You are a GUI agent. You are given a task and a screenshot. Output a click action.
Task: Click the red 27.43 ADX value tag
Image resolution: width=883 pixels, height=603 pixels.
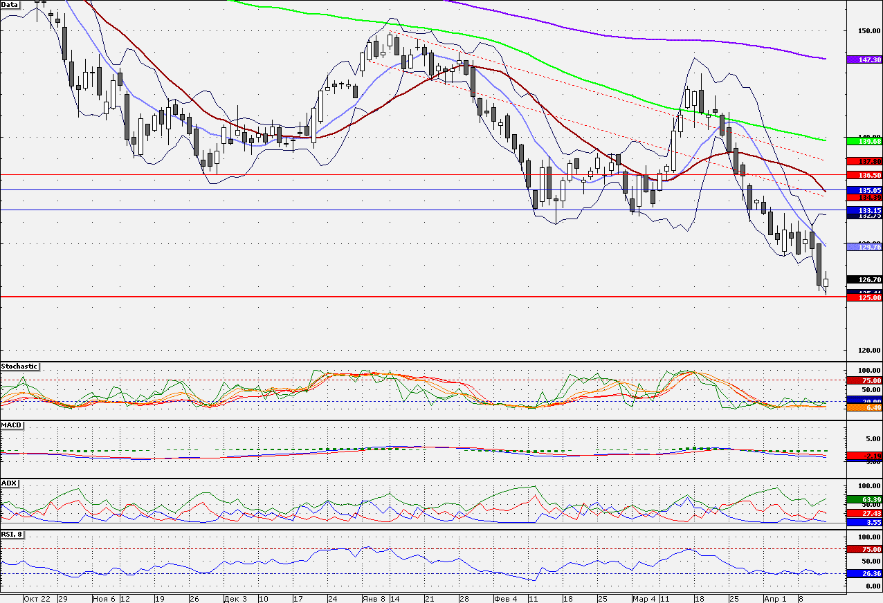864,514
